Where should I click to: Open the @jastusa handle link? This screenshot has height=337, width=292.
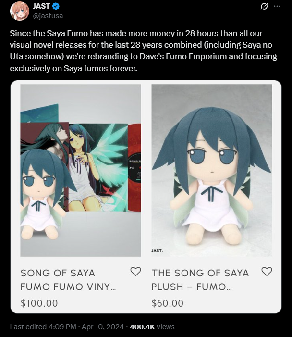click(48, 16)
